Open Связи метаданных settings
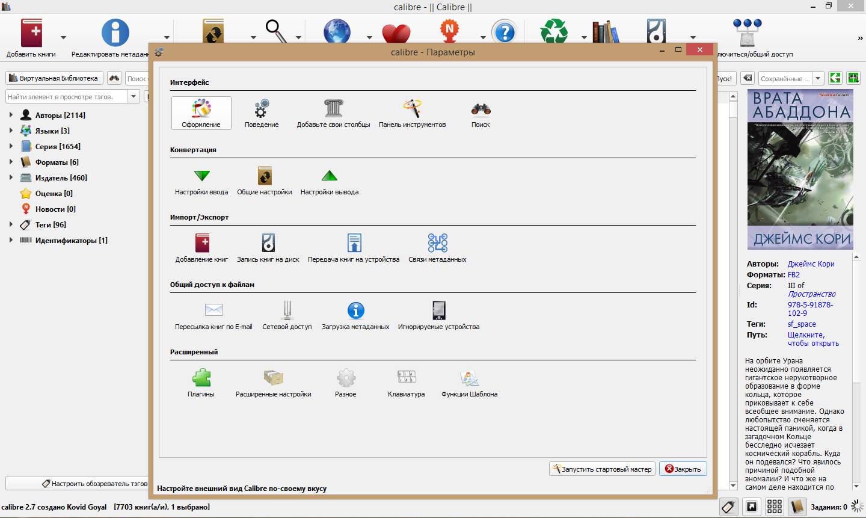This screenshot has height=518, width=866. click(x=437, y=248)
